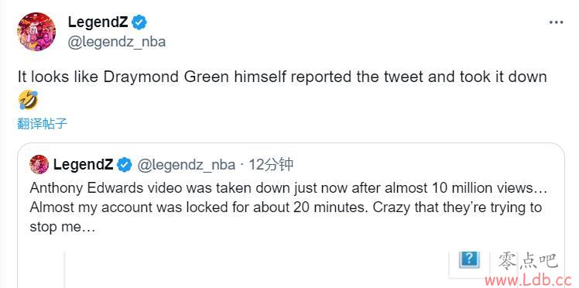Click the 12分钟 timestamp of quoted tweet
This screenshot has width=579, height=288.
(x=271, y=165)
